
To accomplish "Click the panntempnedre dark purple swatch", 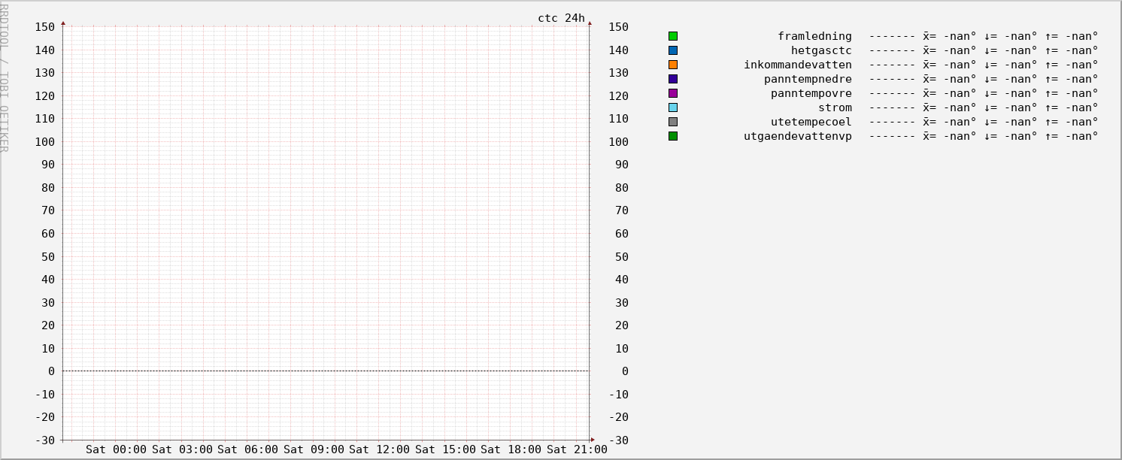I will pyautogui.click(x=673, y=79).
